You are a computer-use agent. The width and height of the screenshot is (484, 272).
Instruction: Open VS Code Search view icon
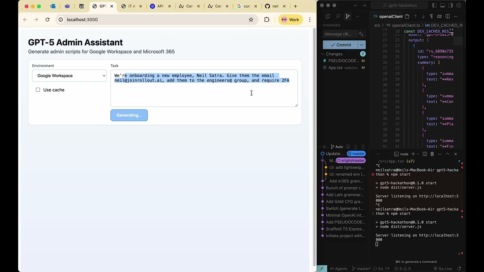tap(338, 16)
